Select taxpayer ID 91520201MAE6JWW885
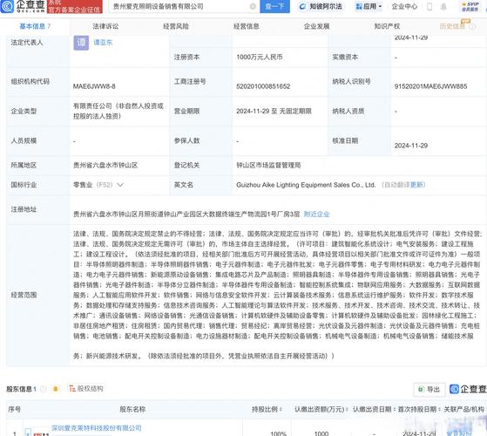This screenshot has width=487, height=436. (x=430, y=86)
